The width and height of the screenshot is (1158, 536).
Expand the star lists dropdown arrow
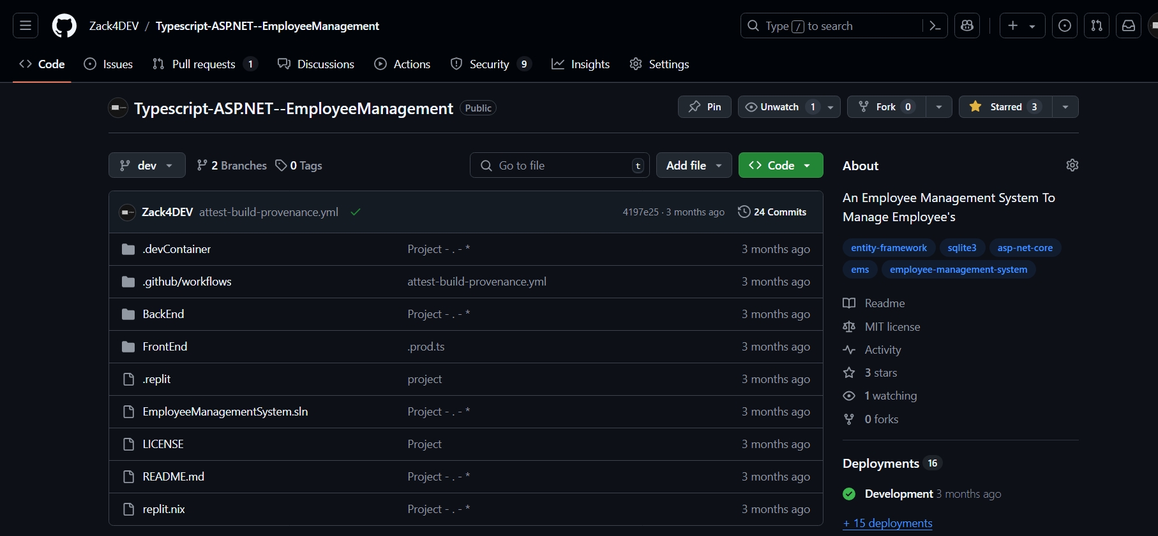pos(1065,106)
